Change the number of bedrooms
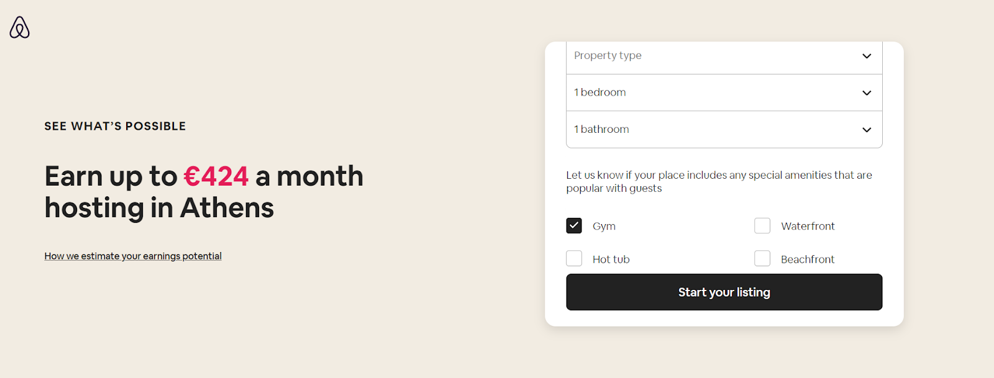The height and width of the screenshot is (378, 994). 724,92
